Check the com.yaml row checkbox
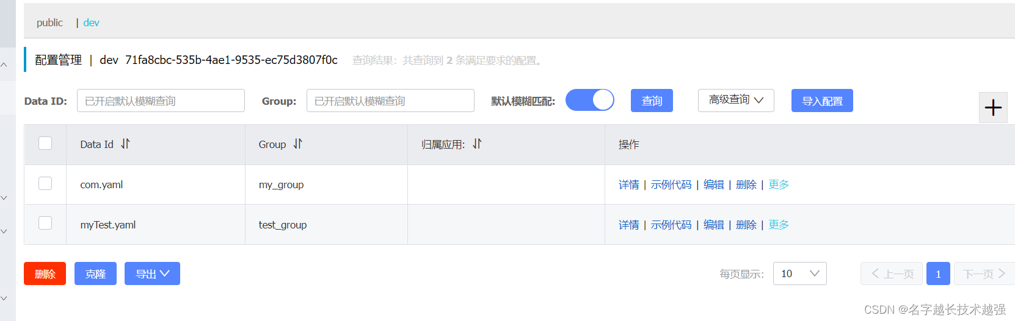1015x321 pixels. [x=45, y=183]
